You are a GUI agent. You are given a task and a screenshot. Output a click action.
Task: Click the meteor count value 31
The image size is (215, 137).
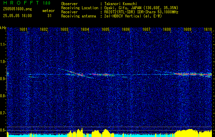point(50,16)
